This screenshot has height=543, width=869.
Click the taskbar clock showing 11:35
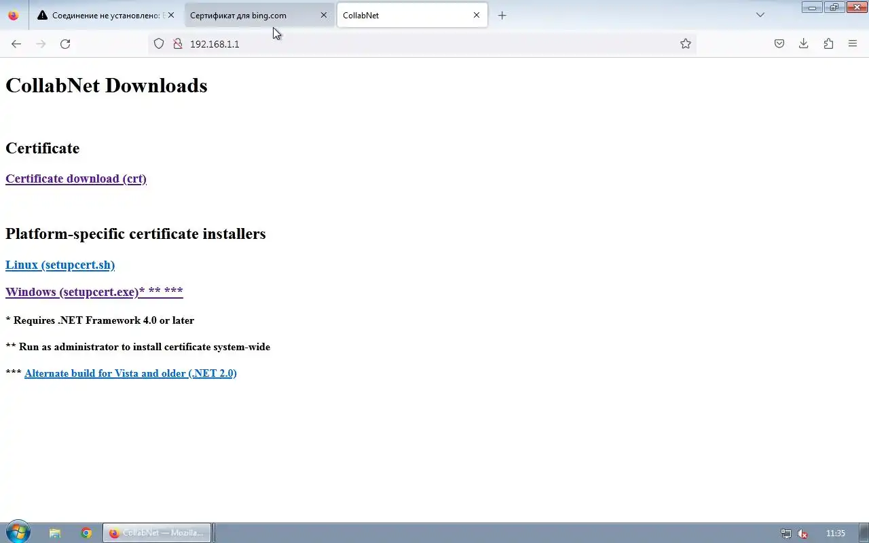(836, 533)
